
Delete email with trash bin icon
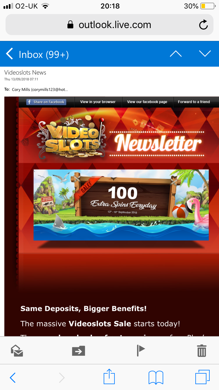point(202,350)
